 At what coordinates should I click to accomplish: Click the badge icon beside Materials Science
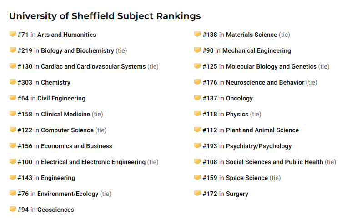point(197,34)
